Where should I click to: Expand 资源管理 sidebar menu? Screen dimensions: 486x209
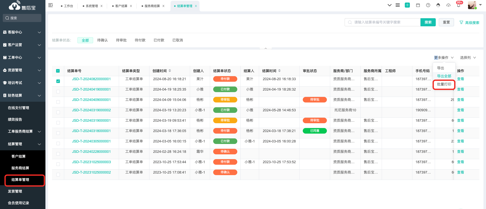coord(23,70)
